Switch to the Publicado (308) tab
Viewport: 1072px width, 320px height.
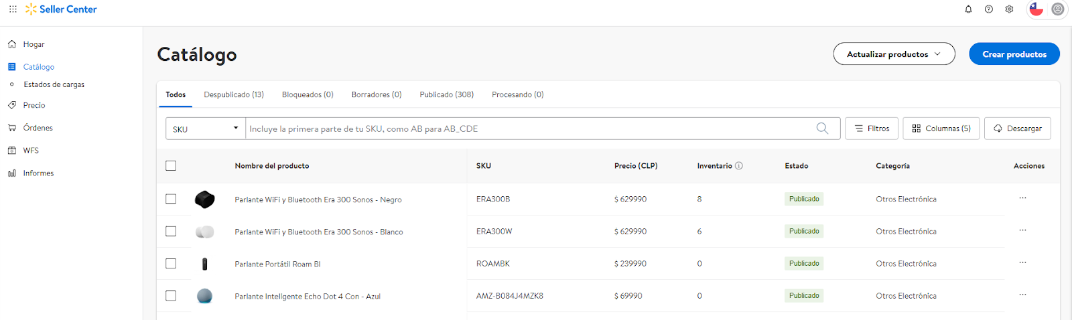click(x=447, y=94)
